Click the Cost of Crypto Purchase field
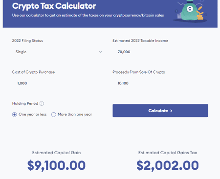The height and width of the screenshot is (179, 220). (58, 83)
